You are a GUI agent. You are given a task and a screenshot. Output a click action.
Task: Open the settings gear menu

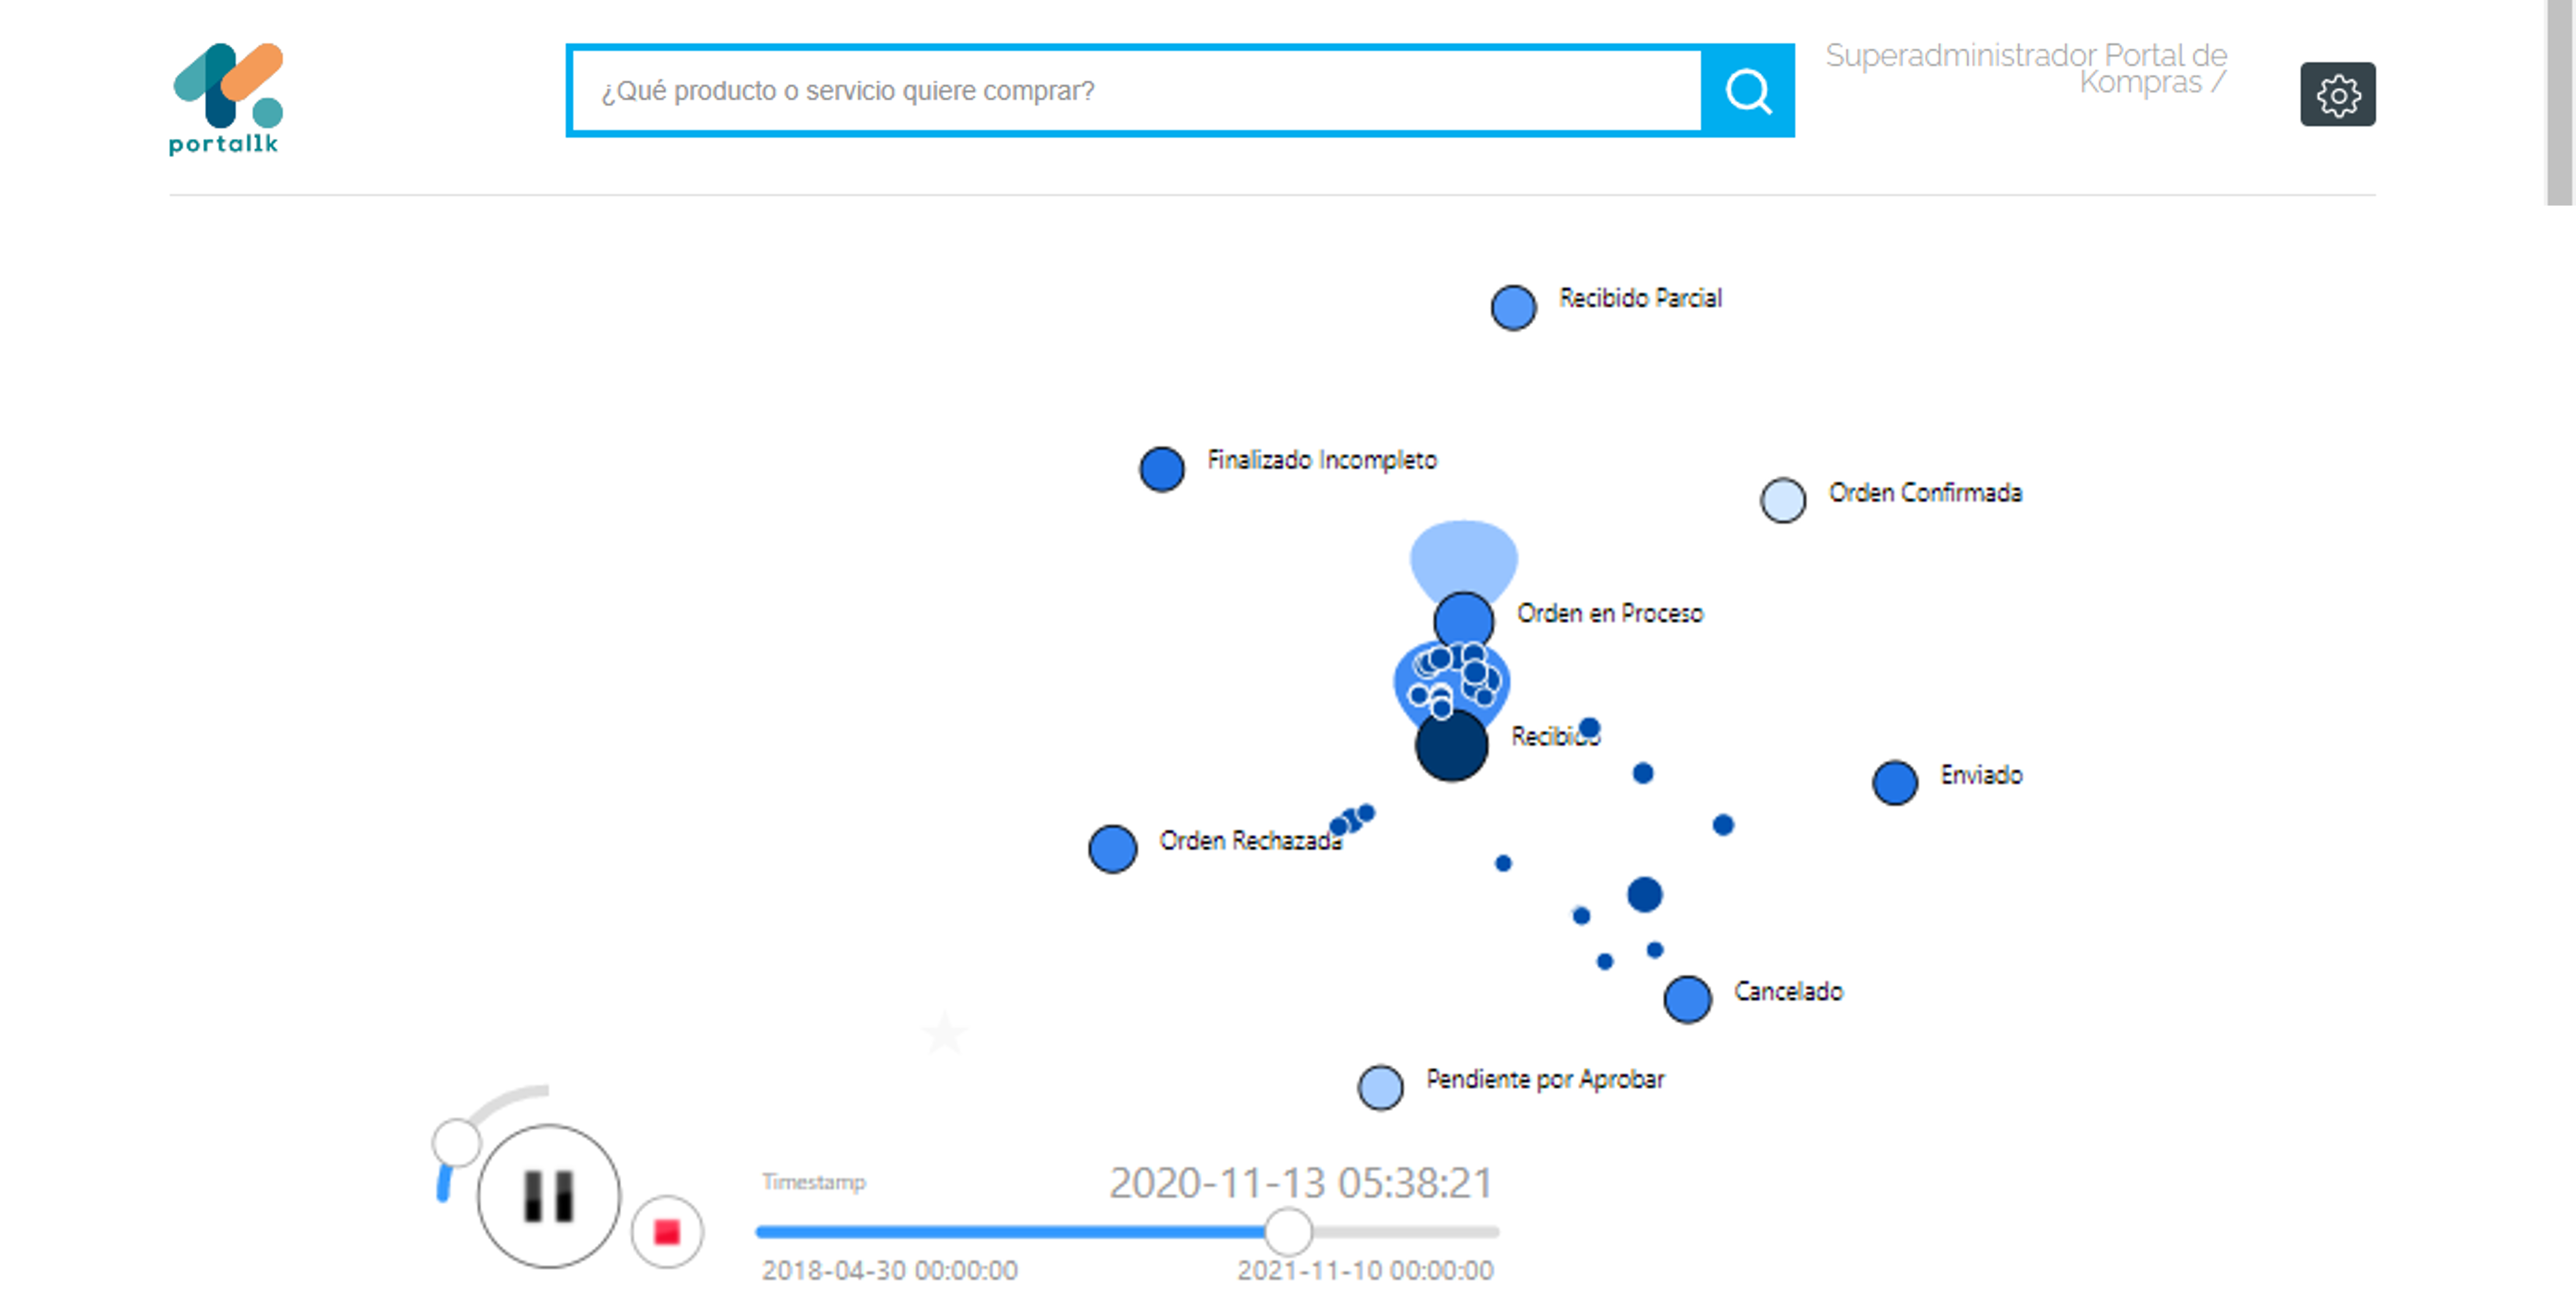(2337, 94)
